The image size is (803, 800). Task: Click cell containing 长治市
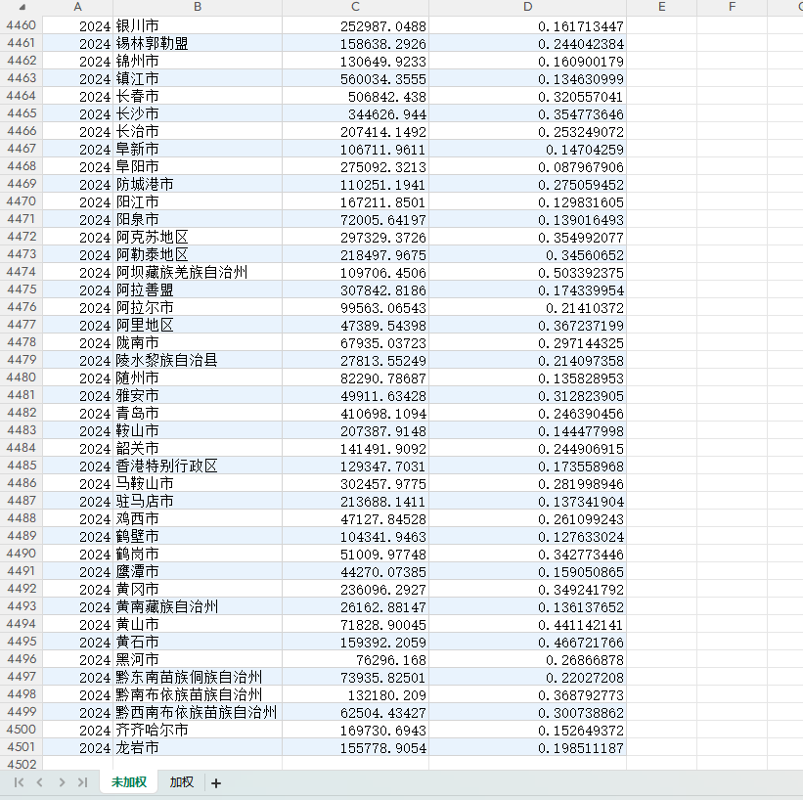tap(198, 131)
